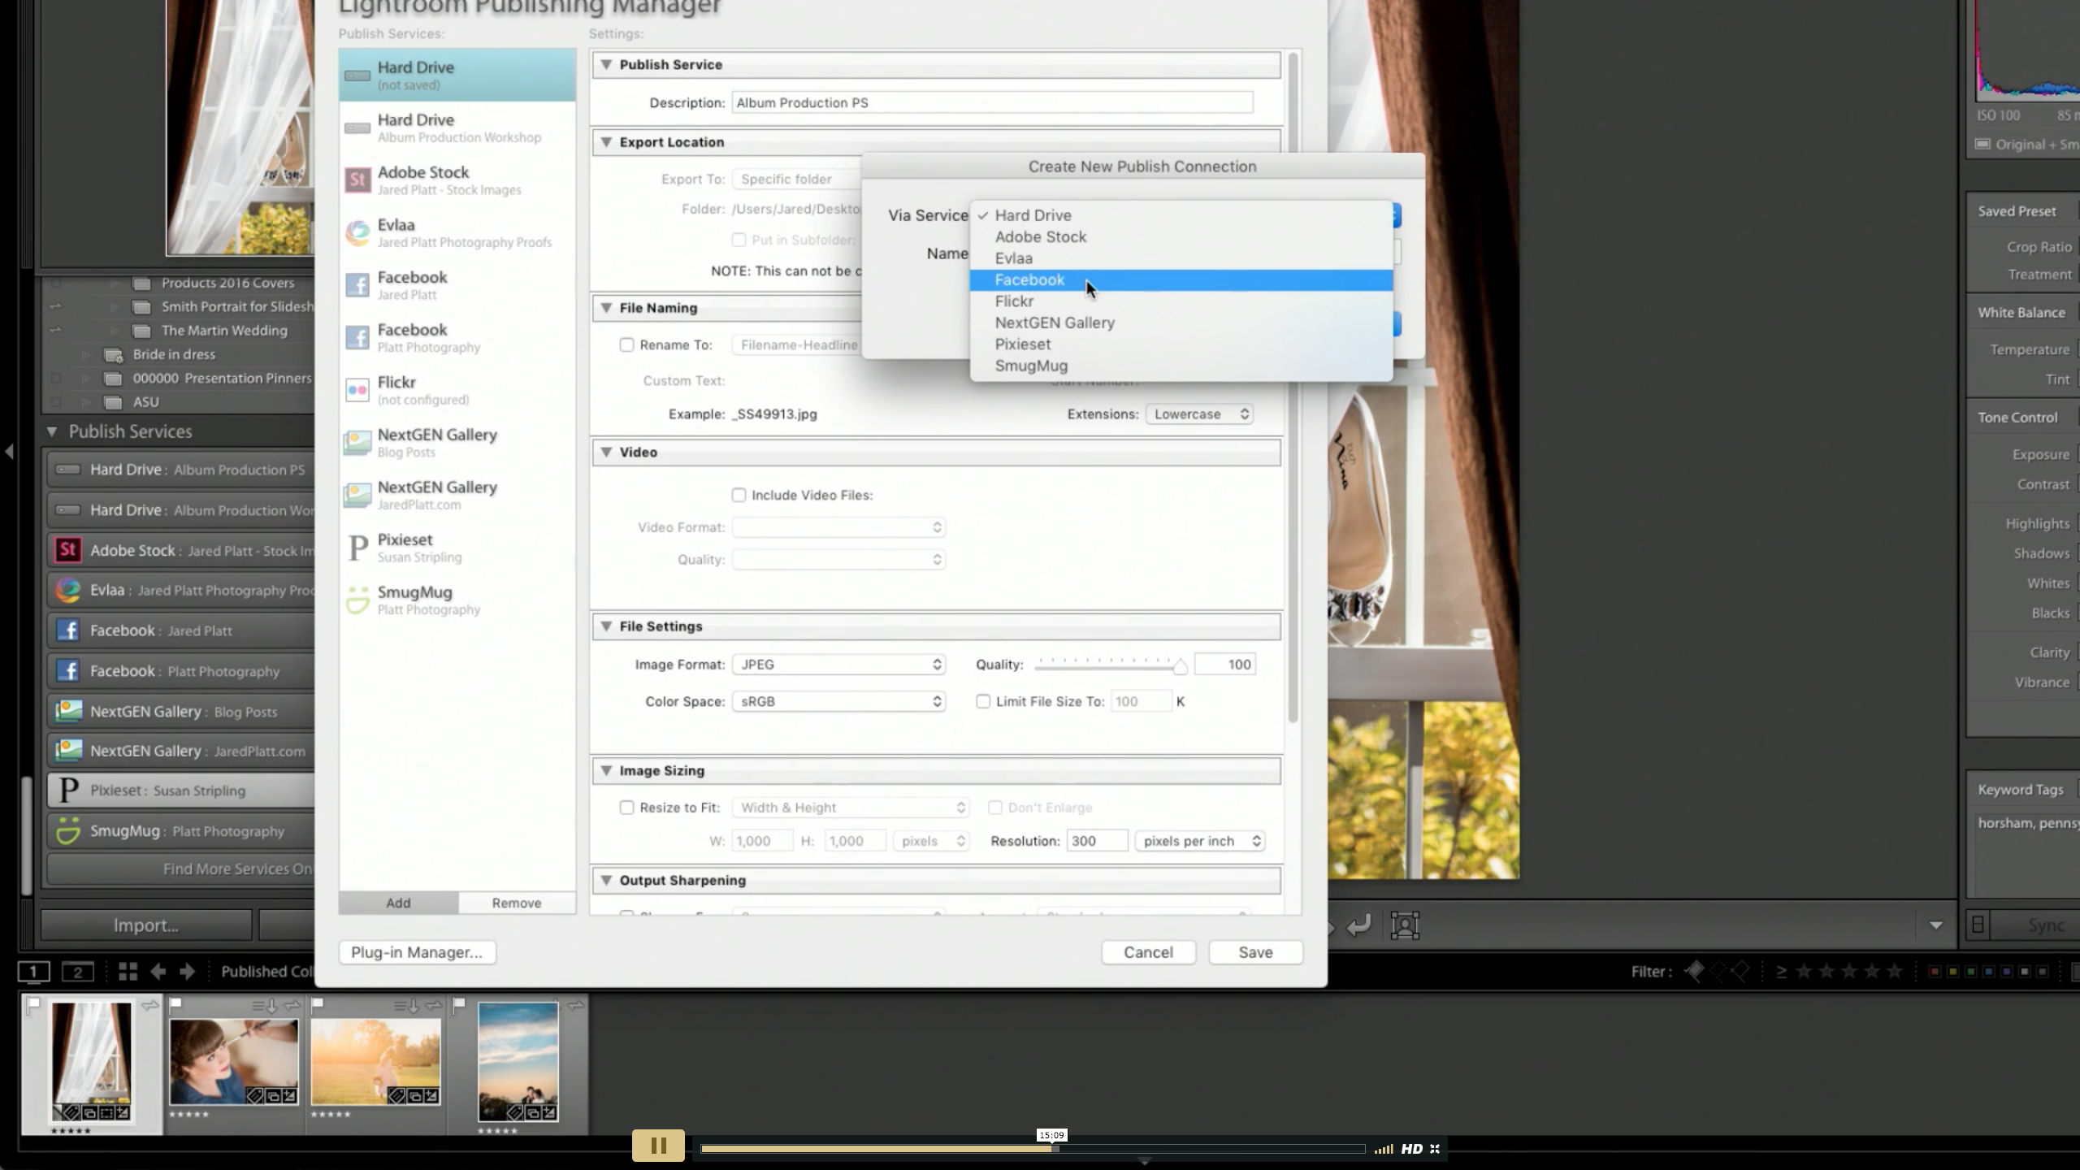Toggle fullscreen icon on video player
This screenshot has width=2080, height=1170.
1435,1149
